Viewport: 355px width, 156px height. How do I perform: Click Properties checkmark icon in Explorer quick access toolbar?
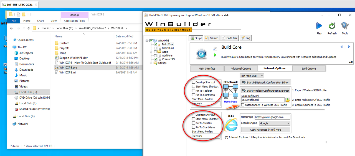19,14
